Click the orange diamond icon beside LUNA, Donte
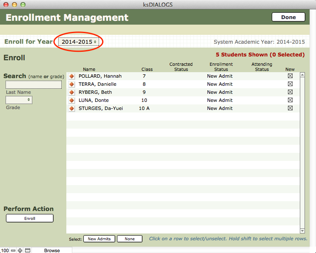The height and width of the screenshot is (253, 316). 71,100
